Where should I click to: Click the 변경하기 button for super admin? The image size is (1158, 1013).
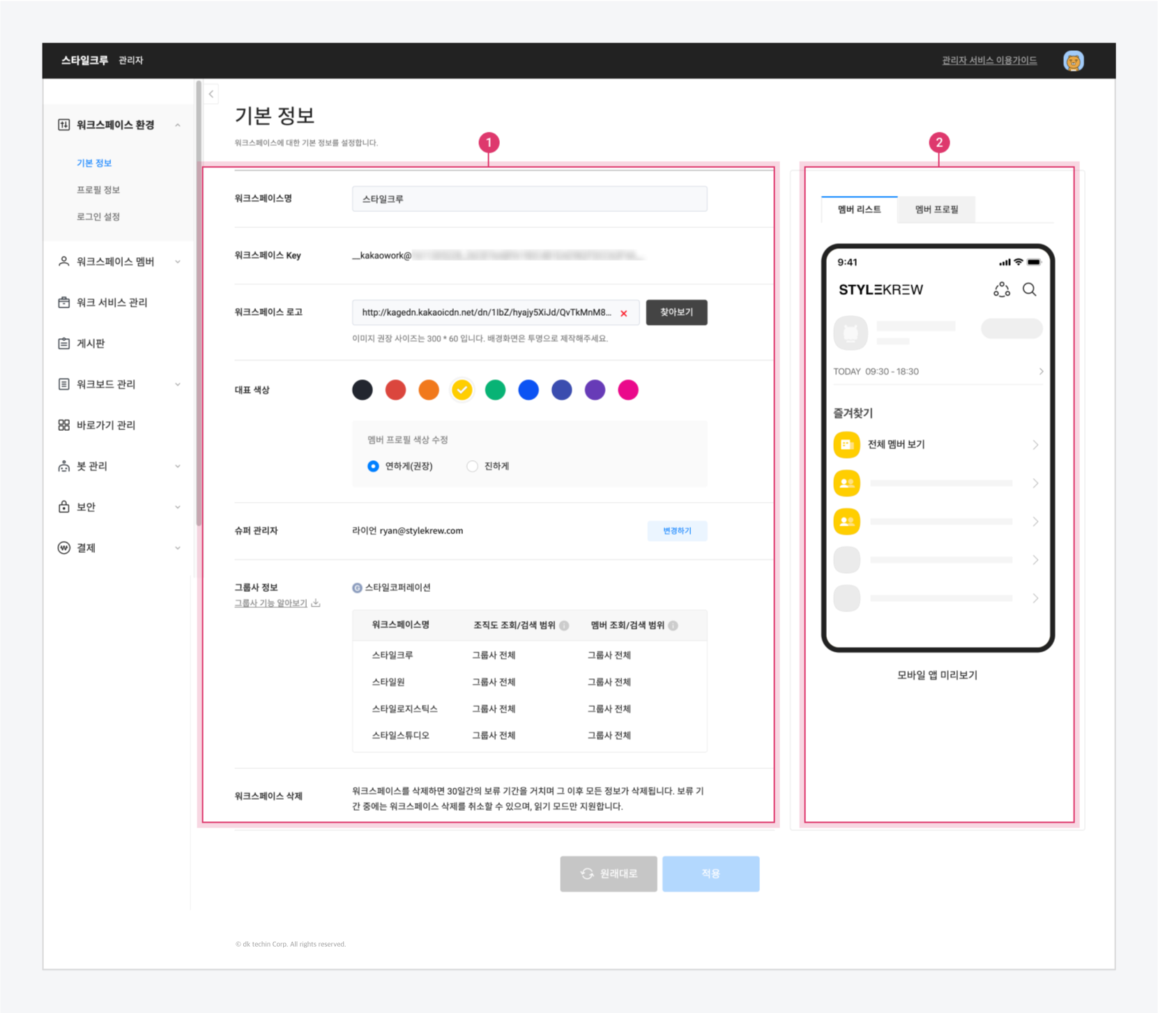[x=676, y=531]
